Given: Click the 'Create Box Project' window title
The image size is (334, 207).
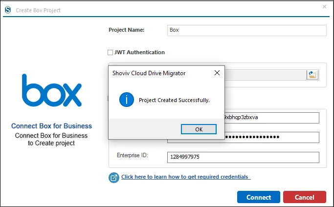Looking at the screenshot, I should coord(38,10).
